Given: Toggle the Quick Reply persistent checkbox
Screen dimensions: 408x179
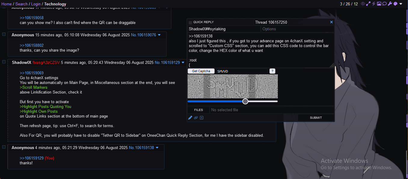Looking at the screenshot, I should point(190,22).
